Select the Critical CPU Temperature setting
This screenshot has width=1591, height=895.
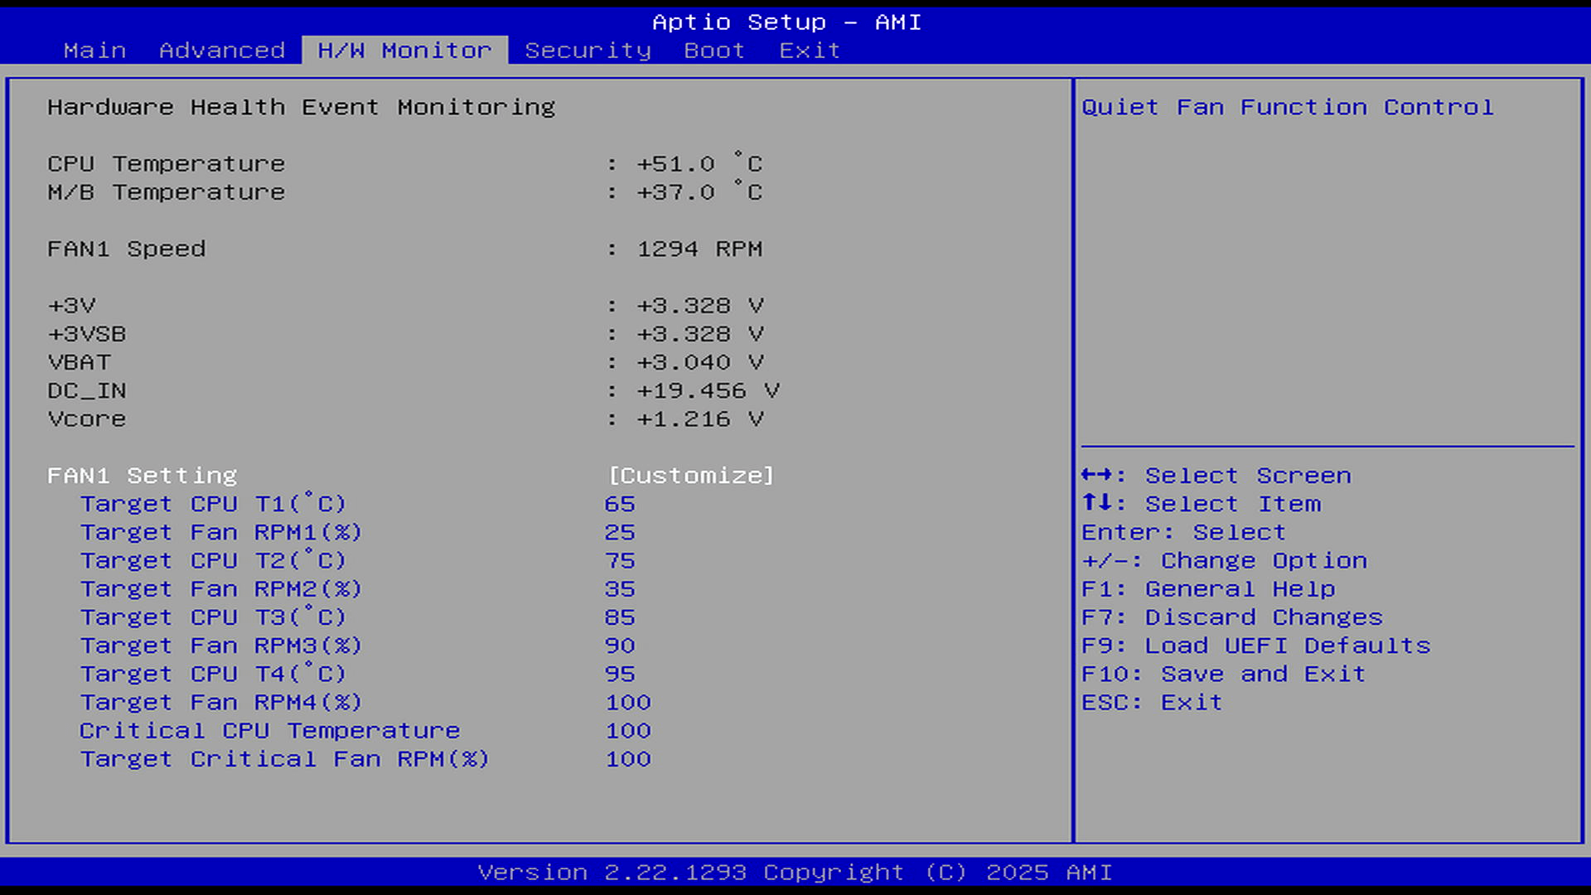point(269,731)
